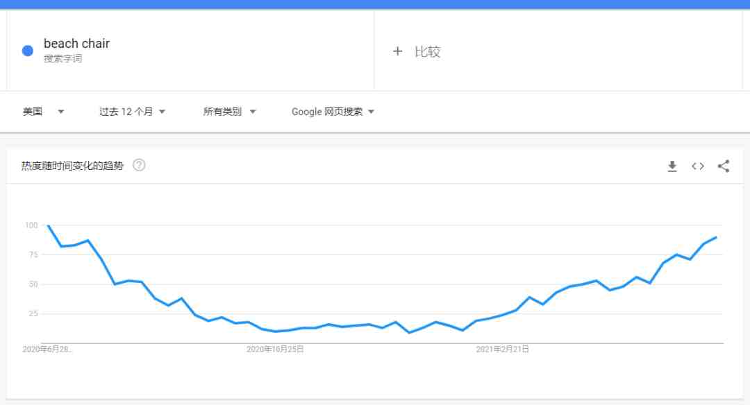Click the trend line peak at 100
This screenshot has height=405, width=750.
pyautogui.click(x=48, y=226)
